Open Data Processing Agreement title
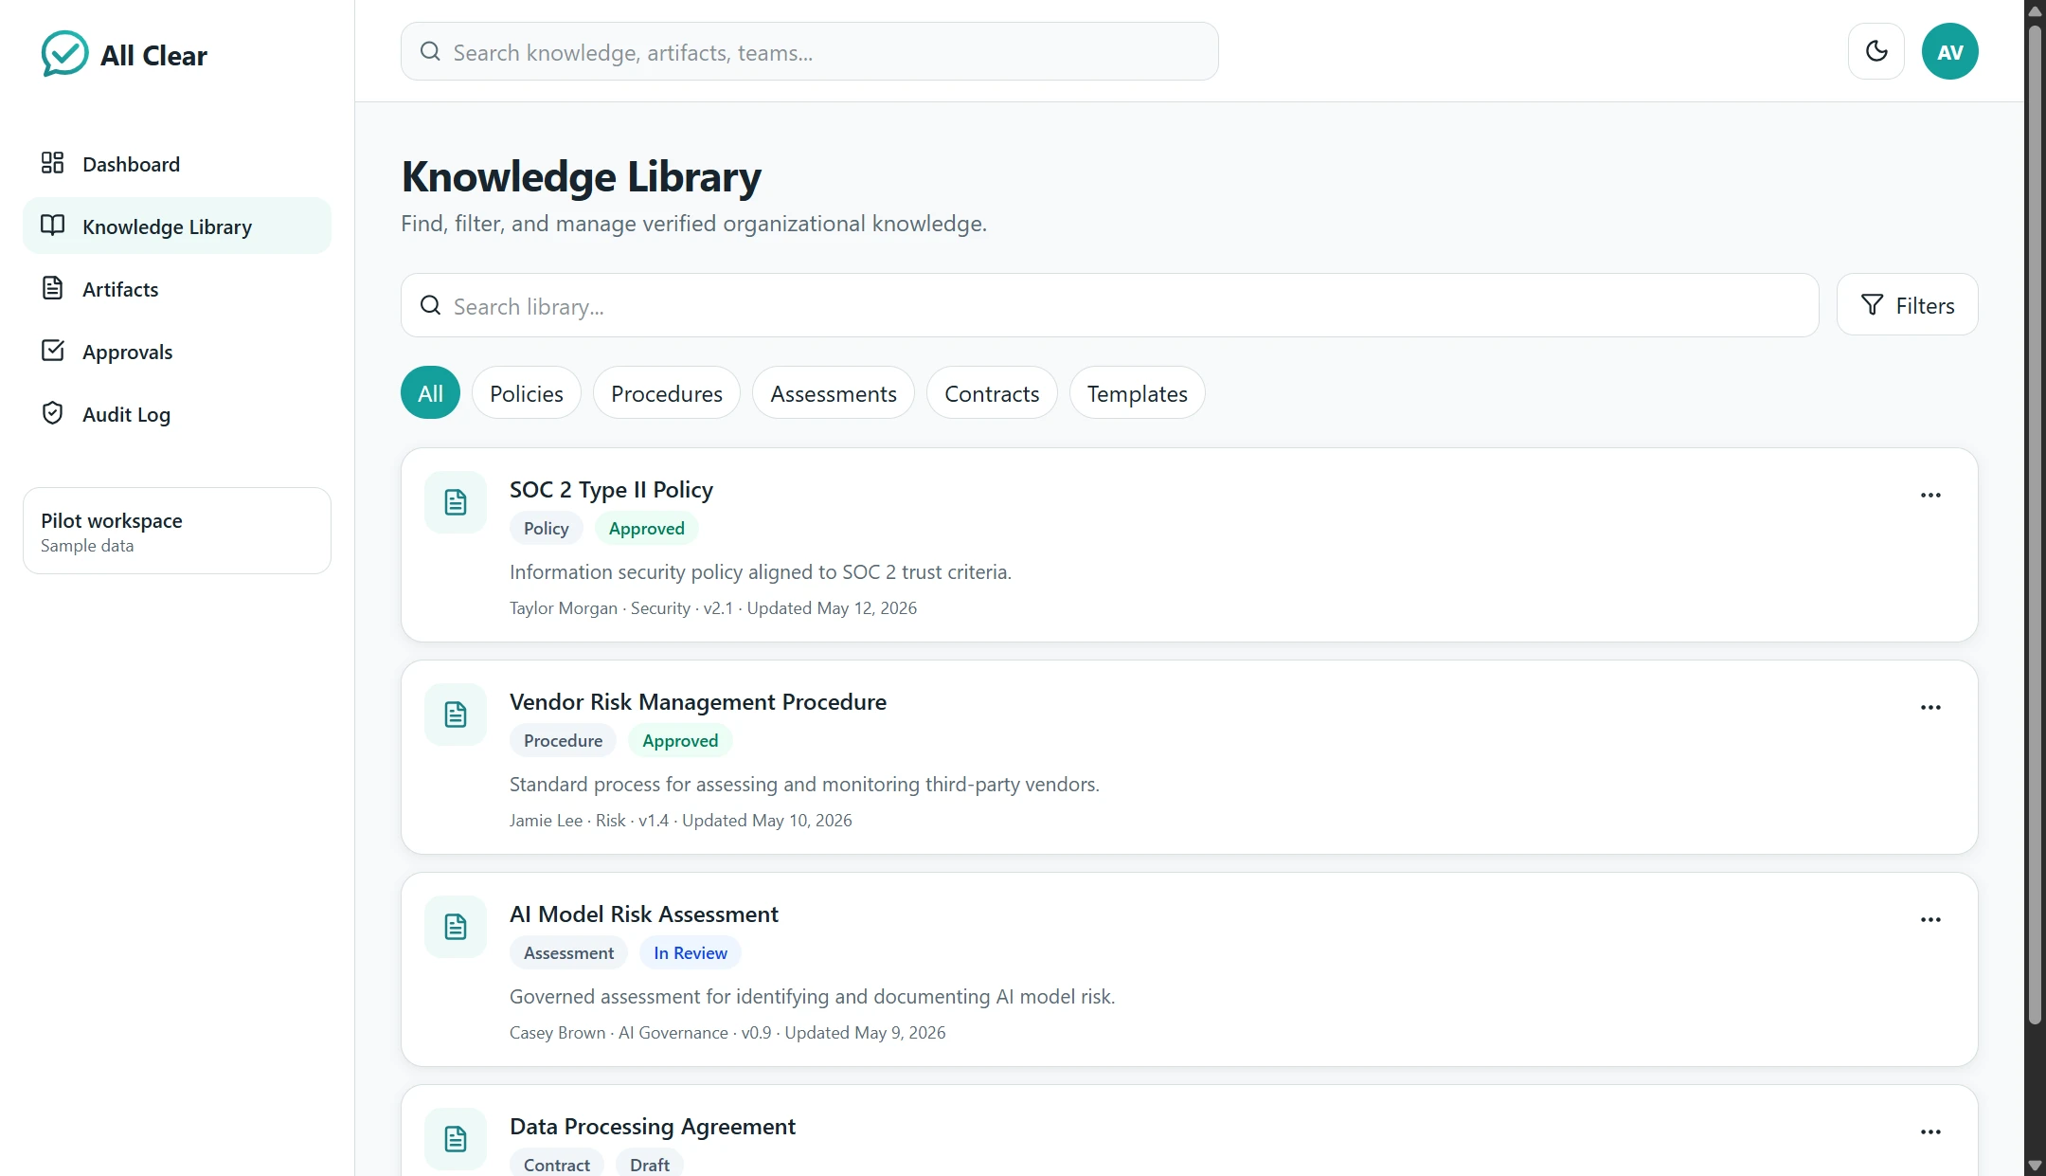 click(x=653, y=1127)
